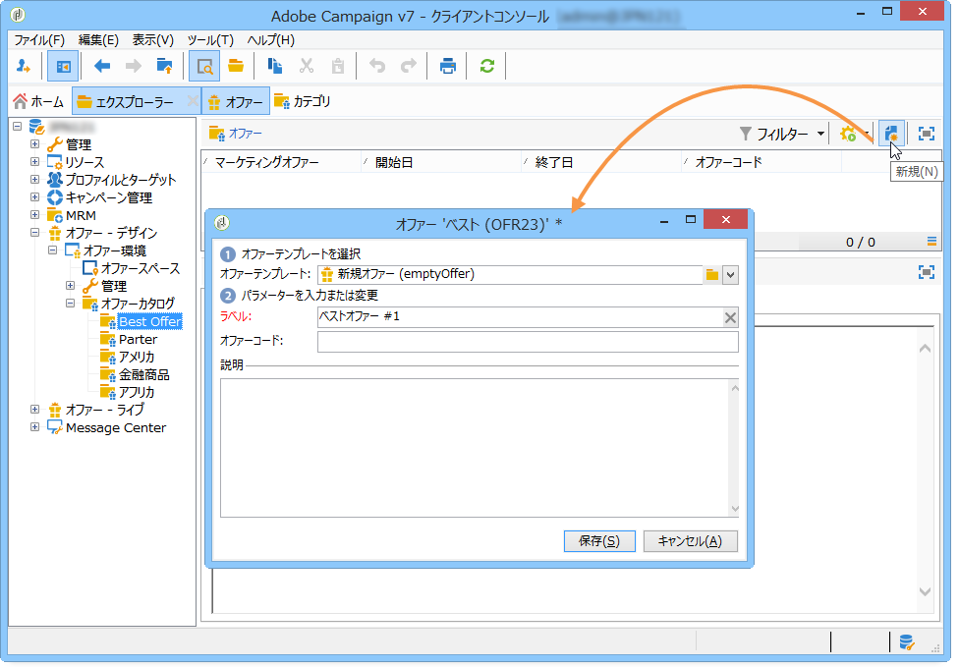Click the 説明 description text area
Image resolution: width=959 pixels, height=667 pixels.
pyautogui.click(x=476, y=448)
